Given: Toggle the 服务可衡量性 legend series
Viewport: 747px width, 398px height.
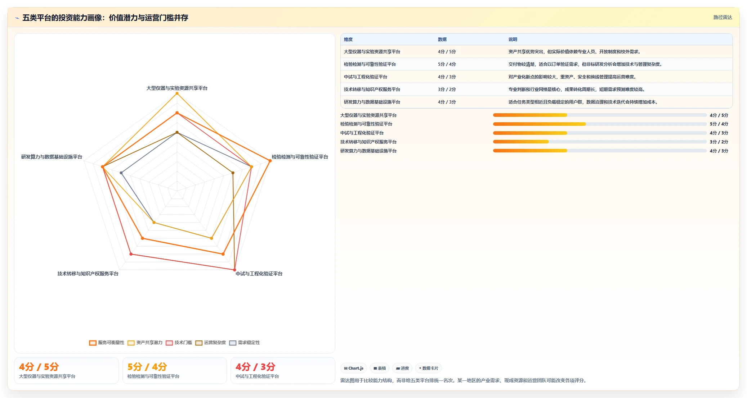Looking at the screenshot, I should coord(107,343).
